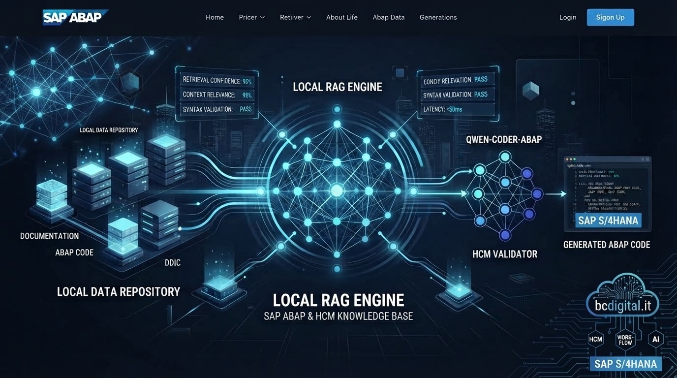The width and height of the screenshot is (677, 378).
Task: Open the Pricer dropdown menu
Action: point(252,17)
